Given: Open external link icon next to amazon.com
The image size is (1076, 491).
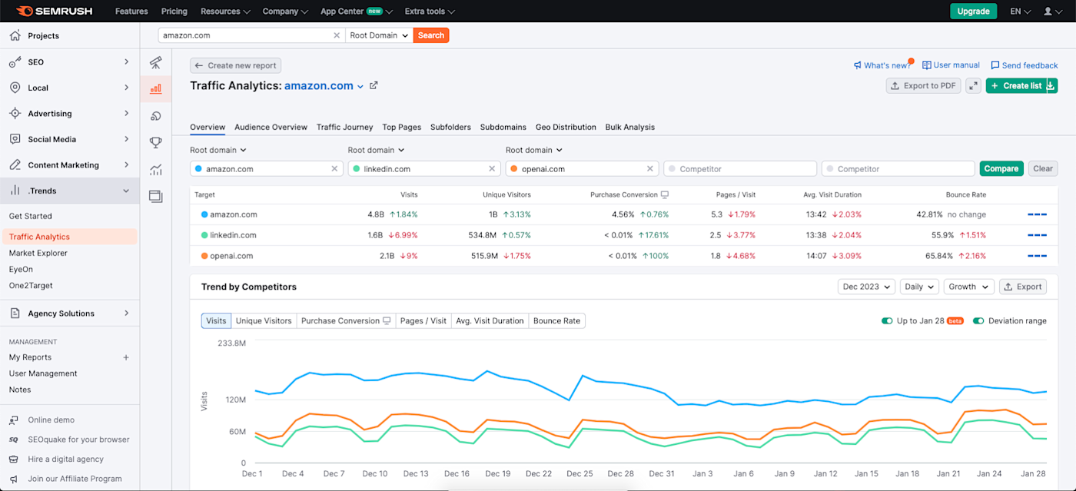Looking at the screenshot, I should (374, 86).
